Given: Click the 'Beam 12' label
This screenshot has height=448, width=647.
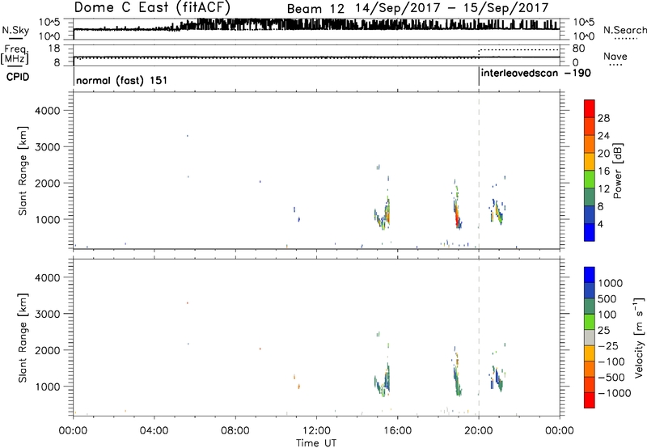Looking at the screenshot, I should coord(315,9).
